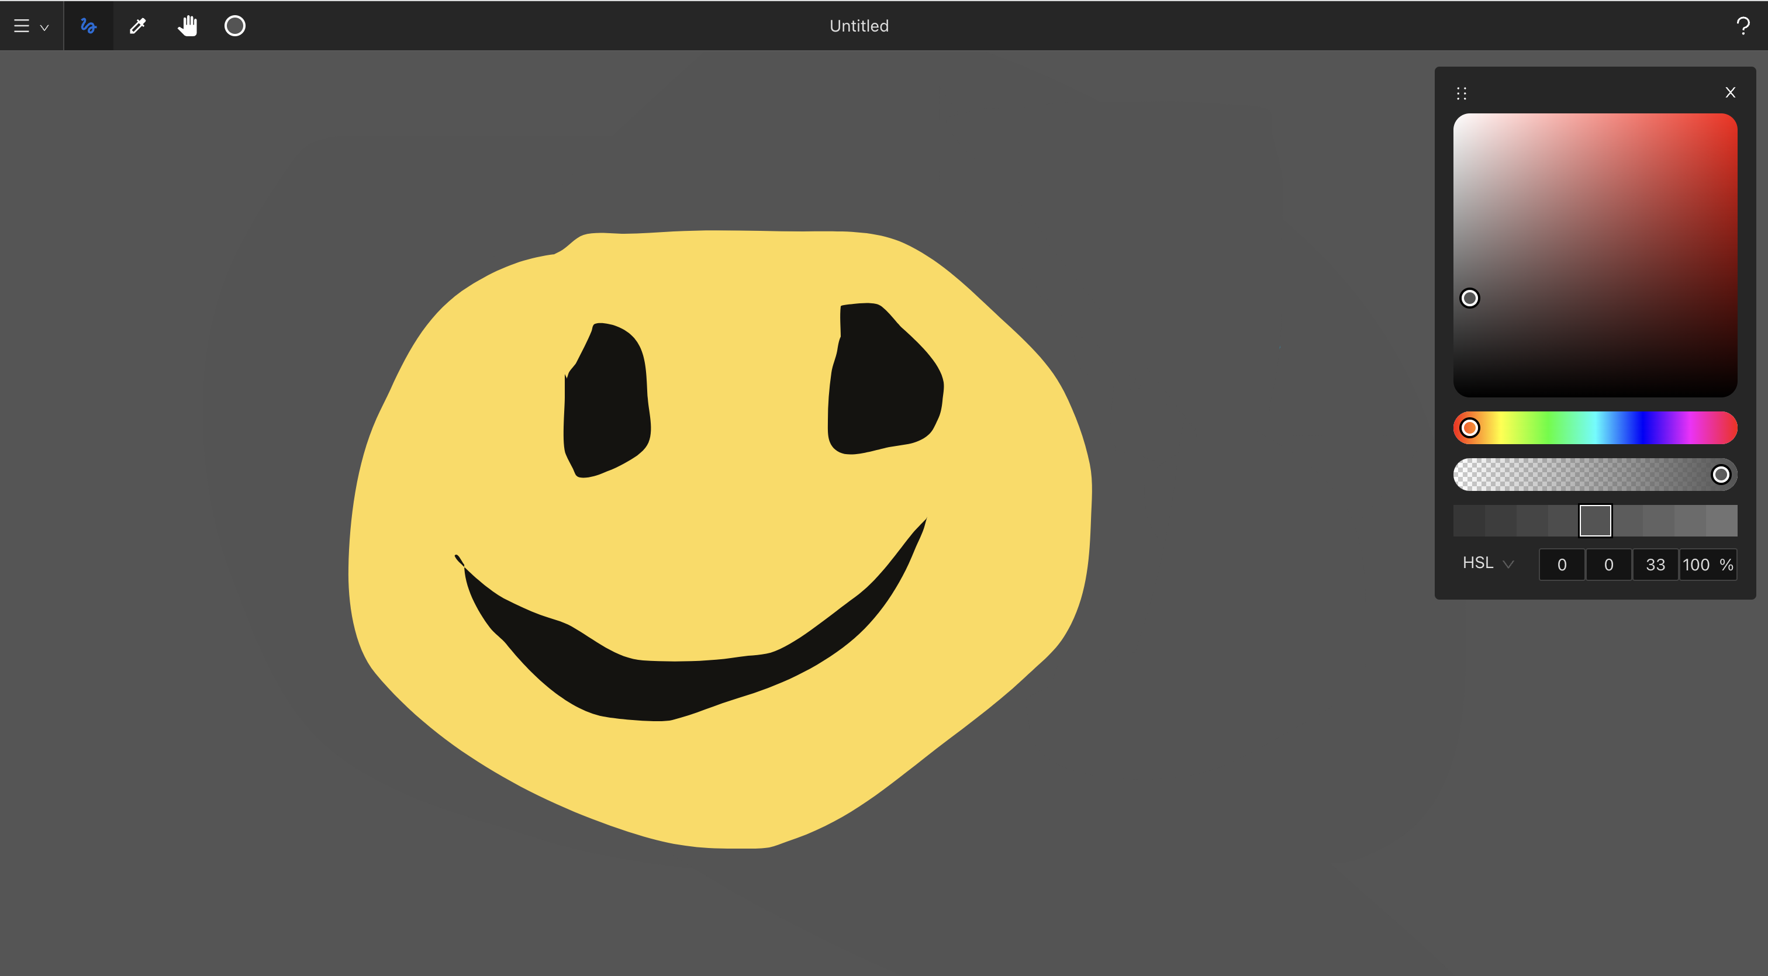Click the Untitled document title
The width and height of the screenshot is (1768, 976).
click(x=859, y=26)
